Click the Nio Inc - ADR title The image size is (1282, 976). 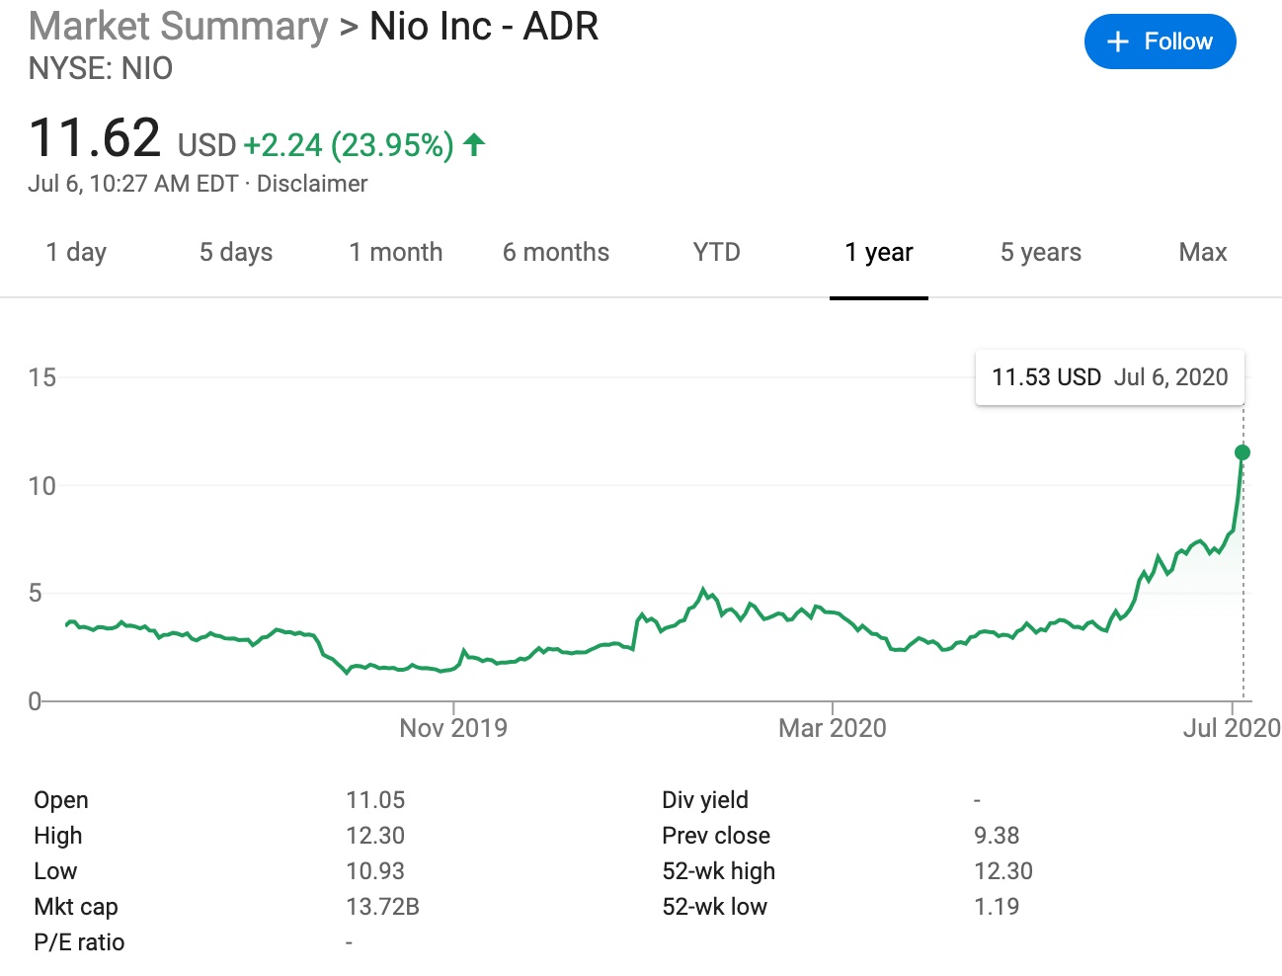482,27
